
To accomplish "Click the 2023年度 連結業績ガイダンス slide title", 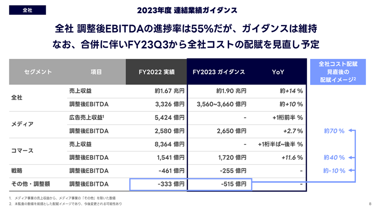I will tap(187, 10).
